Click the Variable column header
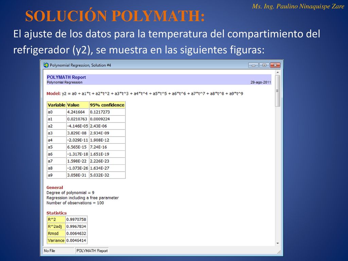The height and width of the screenshot is (261, 348). (57, 105)
